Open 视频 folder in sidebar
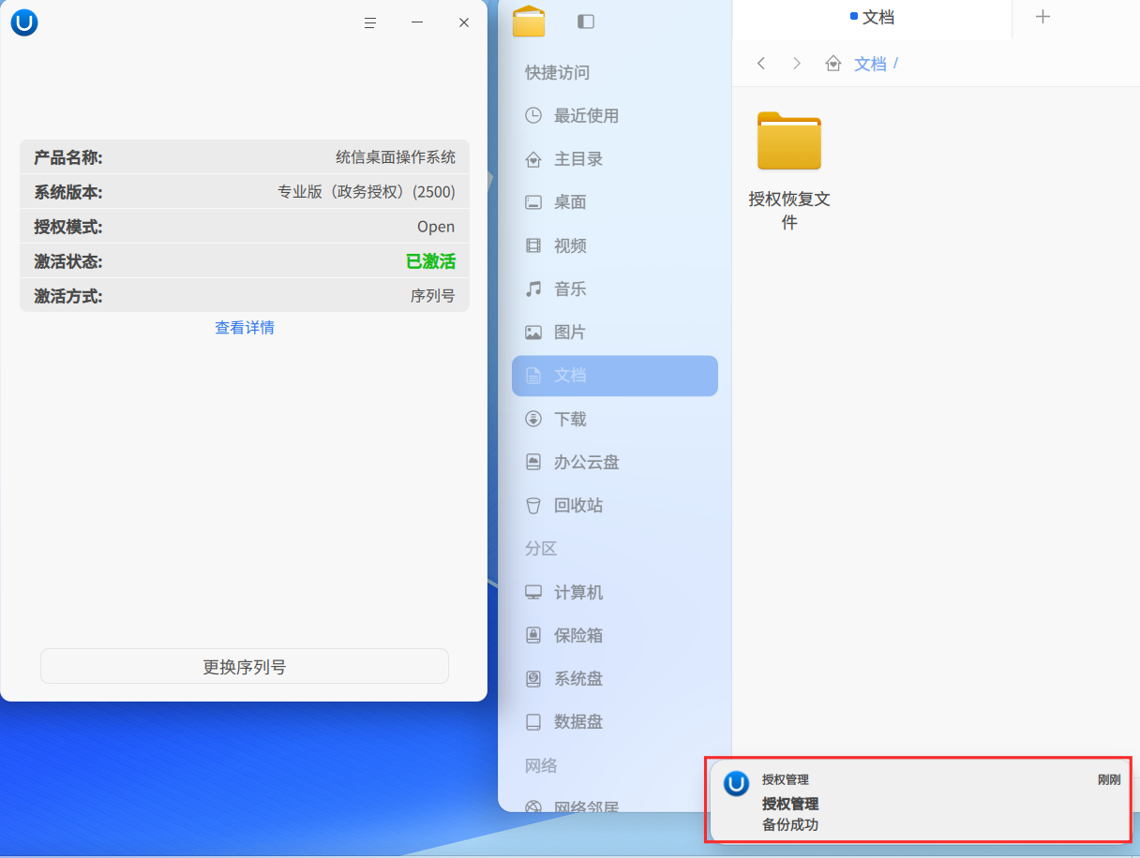Viewport: 1140px width, 858px height. [615, 245]
